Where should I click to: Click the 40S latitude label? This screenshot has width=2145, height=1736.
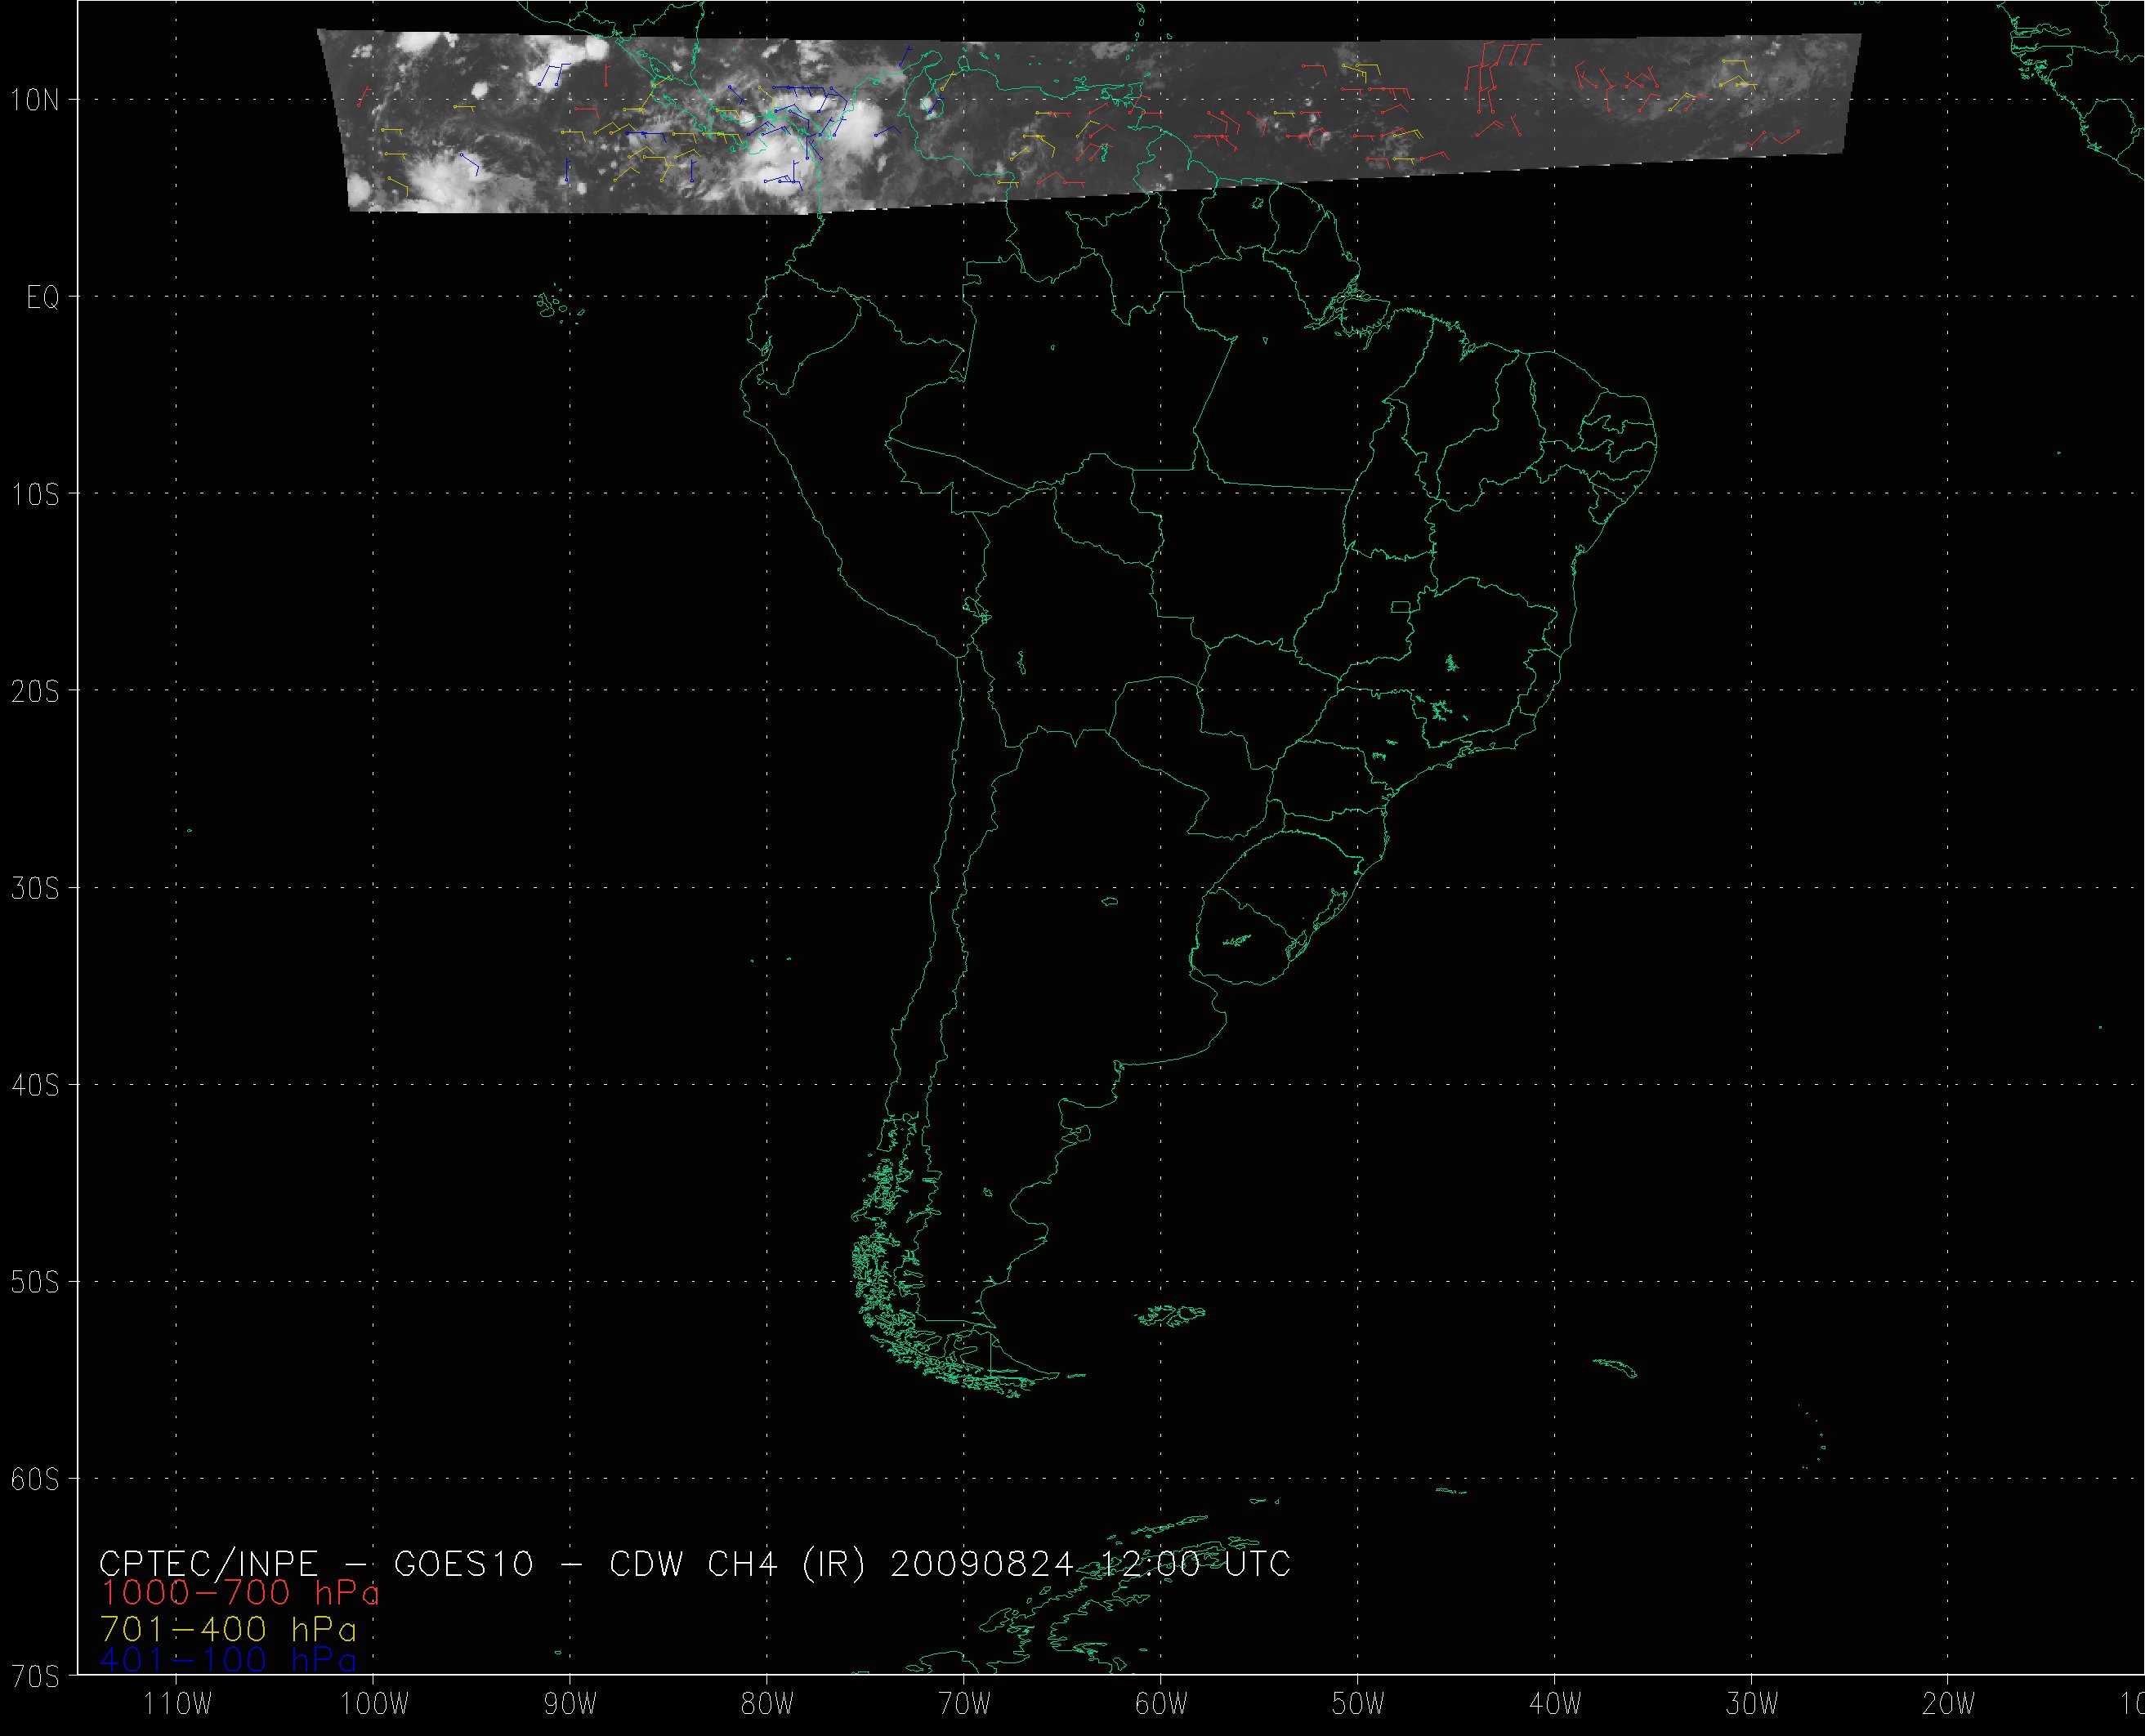pos(36,1086)
